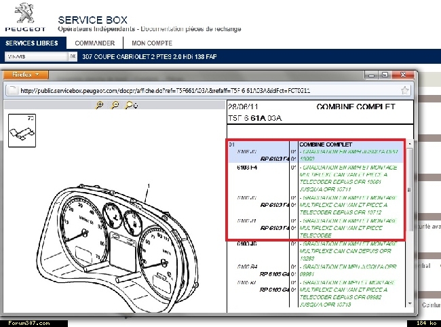Open the orange Firefox menu button
Screen dimensions: 441x327
(x=26, y=75)
